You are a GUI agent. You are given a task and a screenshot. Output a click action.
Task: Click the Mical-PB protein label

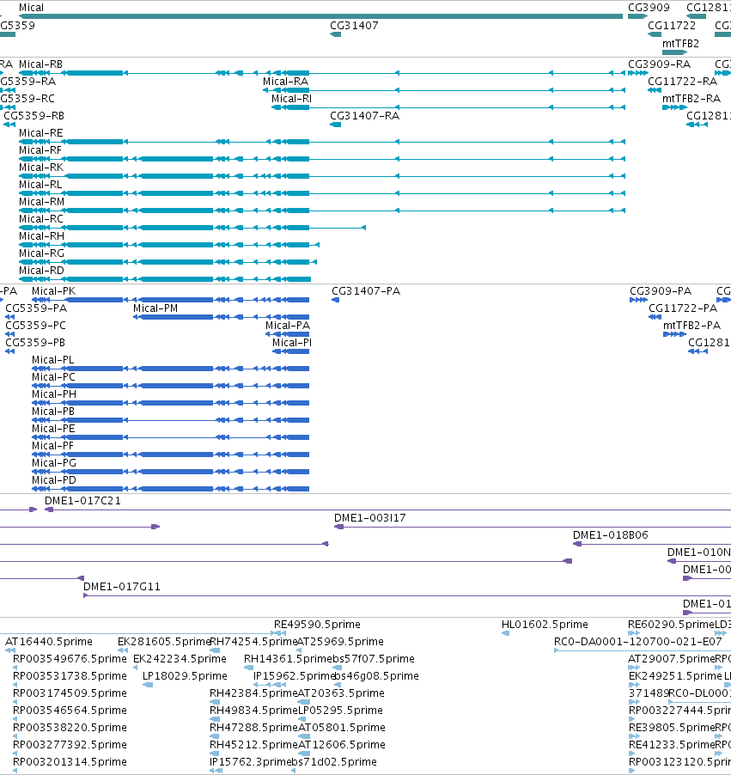53,412
